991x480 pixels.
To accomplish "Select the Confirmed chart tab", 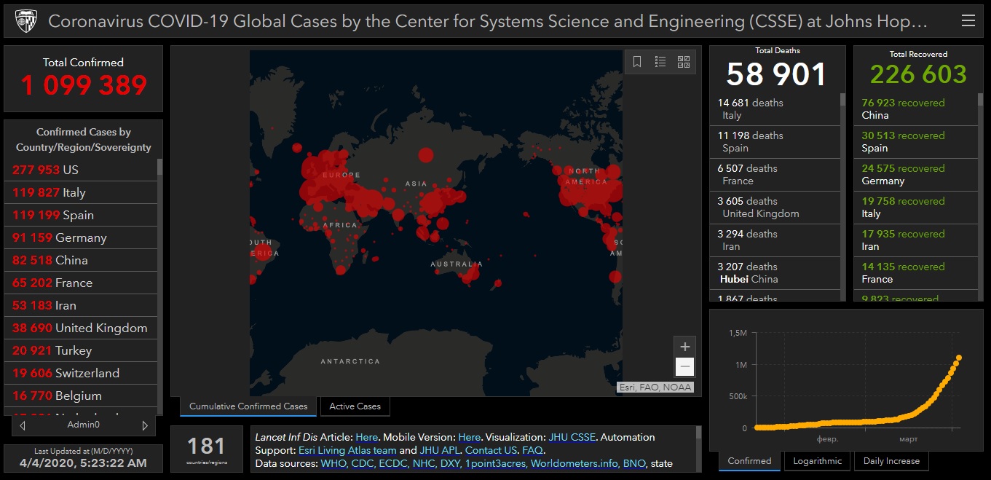I will click(x=749, y=461).
